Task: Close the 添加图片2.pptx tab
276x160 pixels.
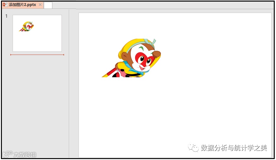Action: (x=40, y=5)
